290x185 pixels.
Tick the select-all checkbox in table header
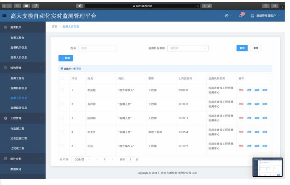62,78
